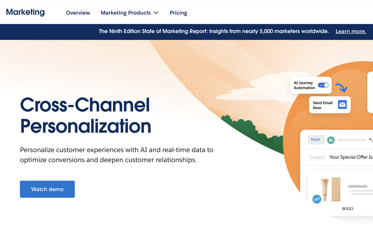373x238 pixels.
Task: Open the Learn more banner link
Action: click(351, 31)
